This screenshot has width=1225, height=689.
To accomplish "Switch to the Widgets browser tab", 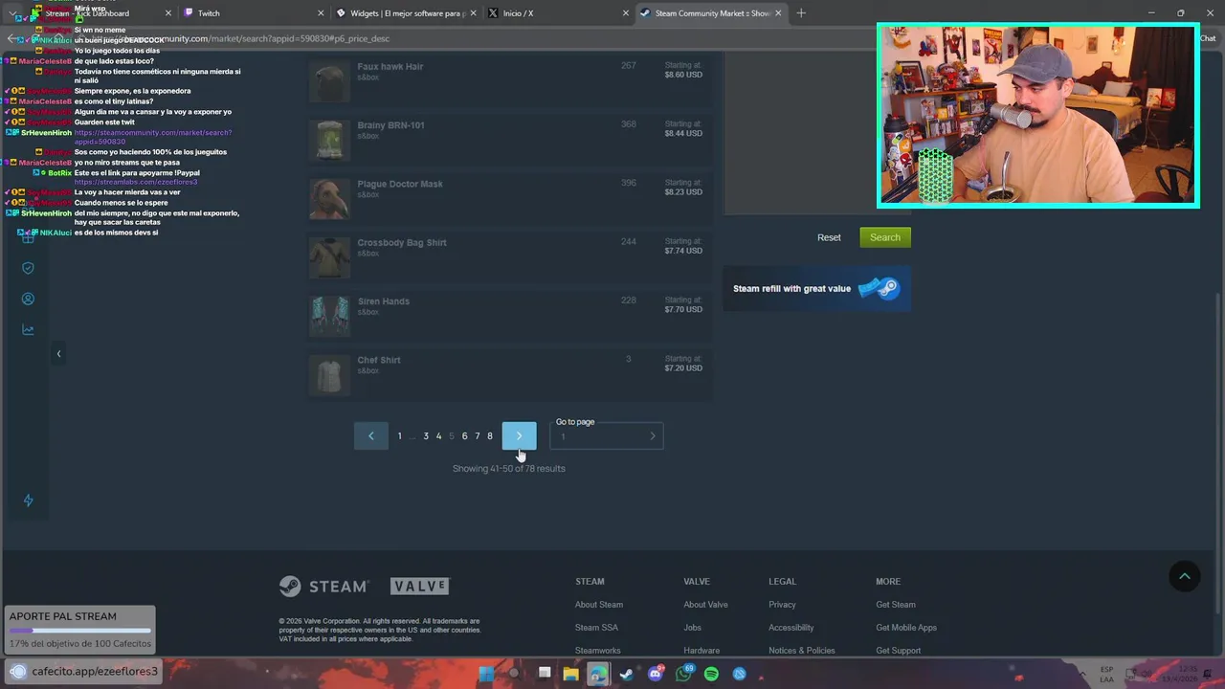I will (402, 13).
